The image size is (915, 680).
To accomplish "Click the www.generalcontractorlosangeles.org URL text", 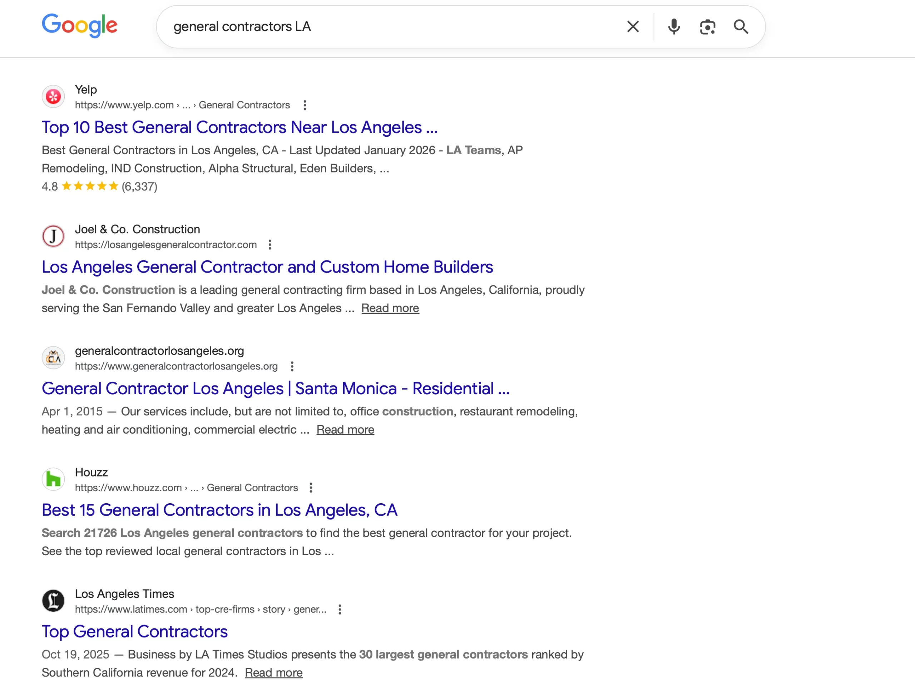I will pyautogui.click(x=176, y=366).
